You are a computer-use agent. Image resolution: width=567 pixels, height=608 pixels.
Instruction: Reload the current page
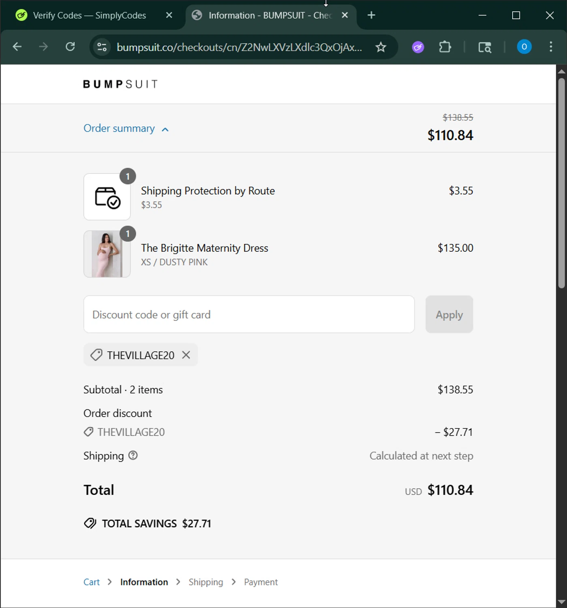click(70, 47)
